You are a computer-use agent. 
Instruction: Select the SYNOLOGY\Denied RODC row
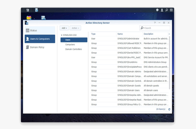(x=130, y=53)
